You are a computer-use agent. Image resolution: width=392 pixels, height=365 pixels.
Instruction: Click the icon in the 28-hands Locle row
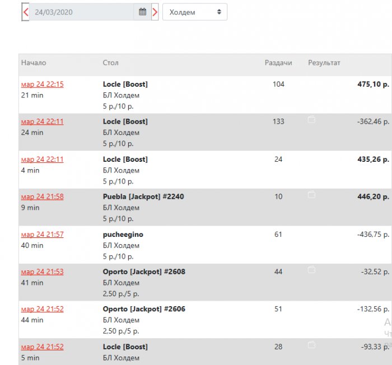[312, 344]
